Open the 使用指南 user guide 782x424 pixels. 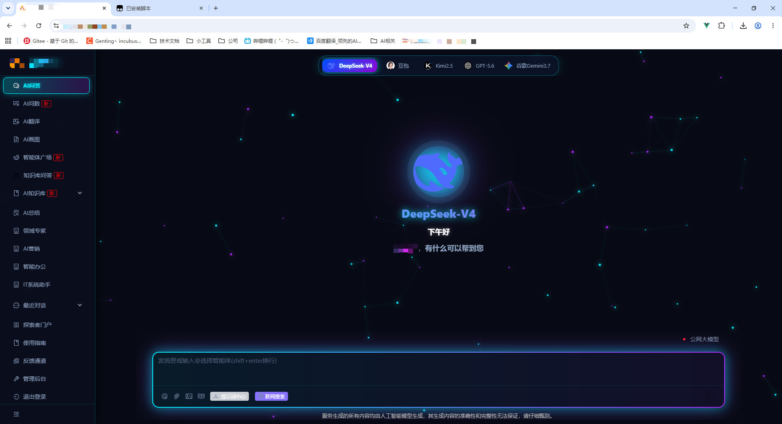click(x=46, y=343)
